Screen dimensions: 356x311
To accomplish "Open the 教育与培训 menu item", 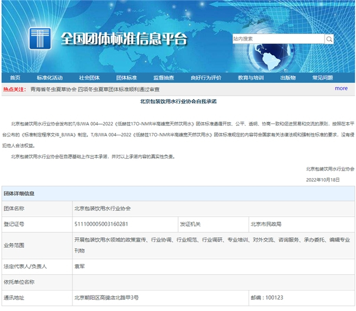I will pyautogui.click(x=250, y=78).
